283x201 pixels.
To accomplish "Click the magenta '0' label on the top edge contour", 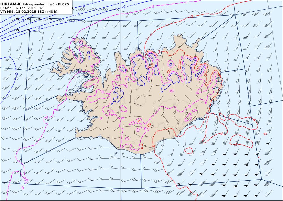I will click(153, 6).
